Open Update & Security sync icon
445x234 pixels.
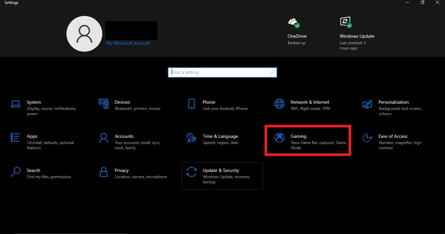click(x=192, y=172)
